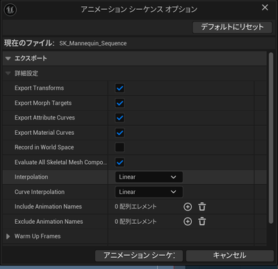Click the vertical scrollbar of settings panel
Image resolution: width=278 pixels, height=269 pixels.
tap(271, 138)
